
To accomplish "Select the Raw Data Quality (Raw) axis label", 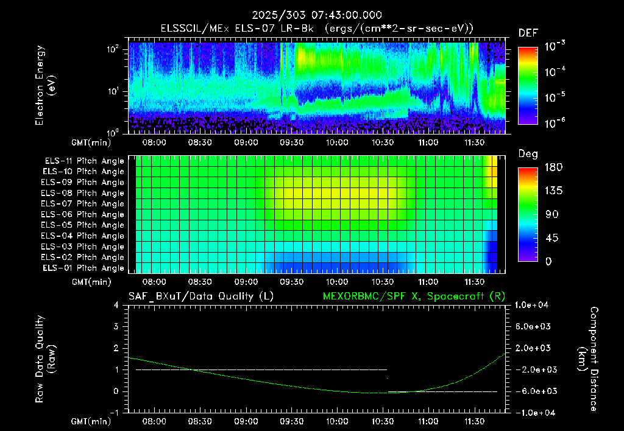I will pyautogui.click(x=45, y=359).
